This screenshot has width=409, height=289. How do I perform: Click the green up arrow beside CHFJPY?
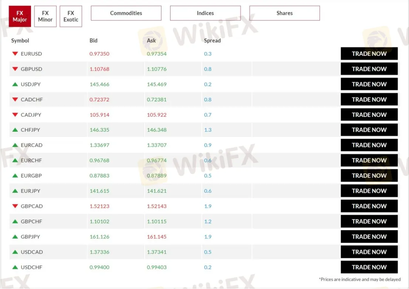click(15, 130)
